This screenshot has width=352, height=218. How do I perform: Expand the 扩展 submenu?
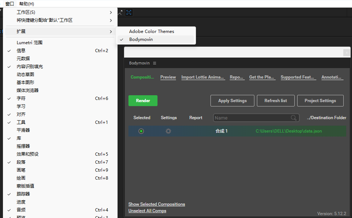[60, 32]
